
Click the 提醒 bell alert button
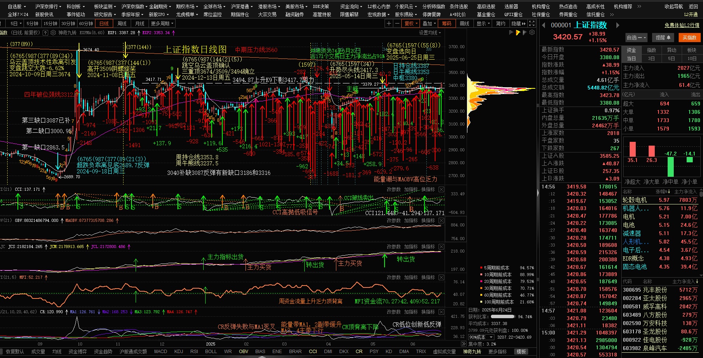click(663, 38)
